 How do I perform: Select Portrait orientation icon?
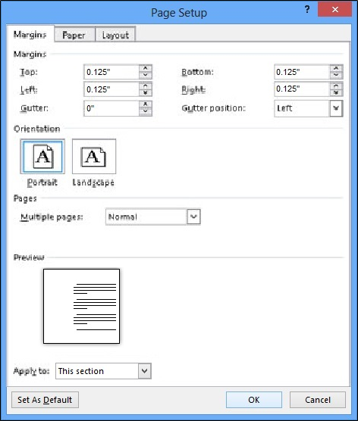click(x=42, y=157)
